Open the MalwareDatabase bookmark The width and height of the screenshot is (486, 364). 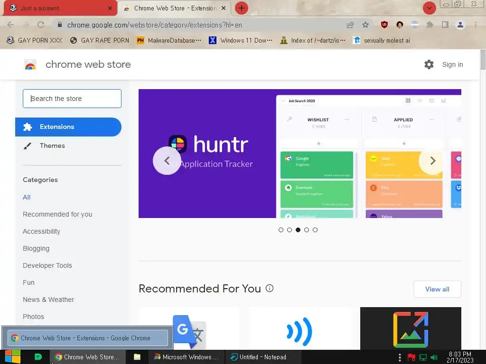coord(169,41)
